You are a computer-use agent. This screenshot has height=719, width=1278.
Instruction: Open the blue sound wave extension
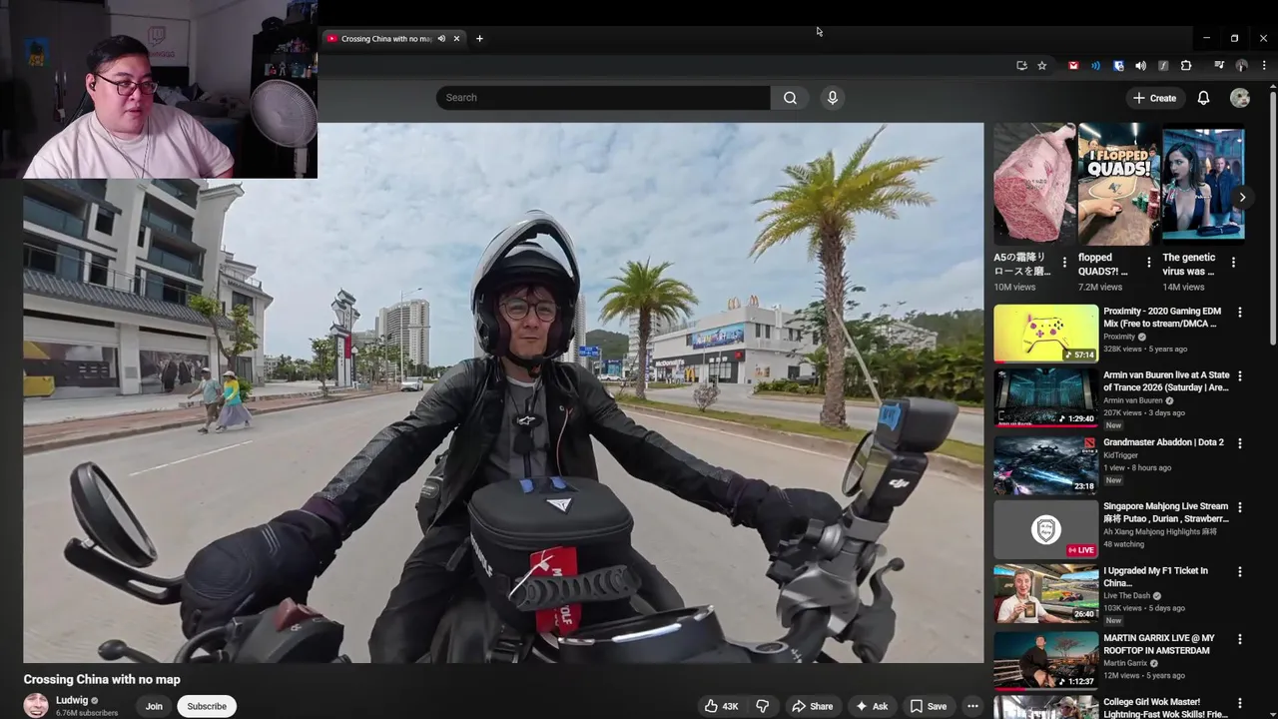(1095, 66)
